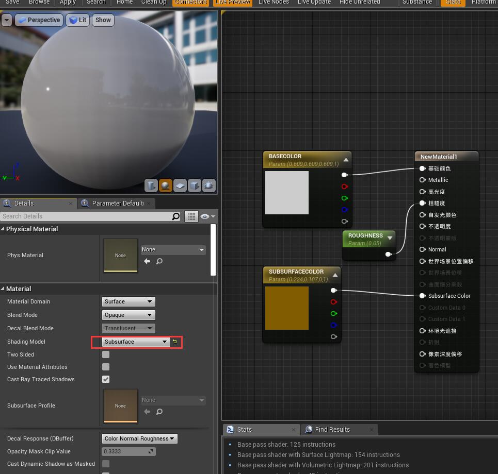Viewport: 498px width, 474px height.
Task: Toggle Use Material Attributes
Action: point(105,367)
